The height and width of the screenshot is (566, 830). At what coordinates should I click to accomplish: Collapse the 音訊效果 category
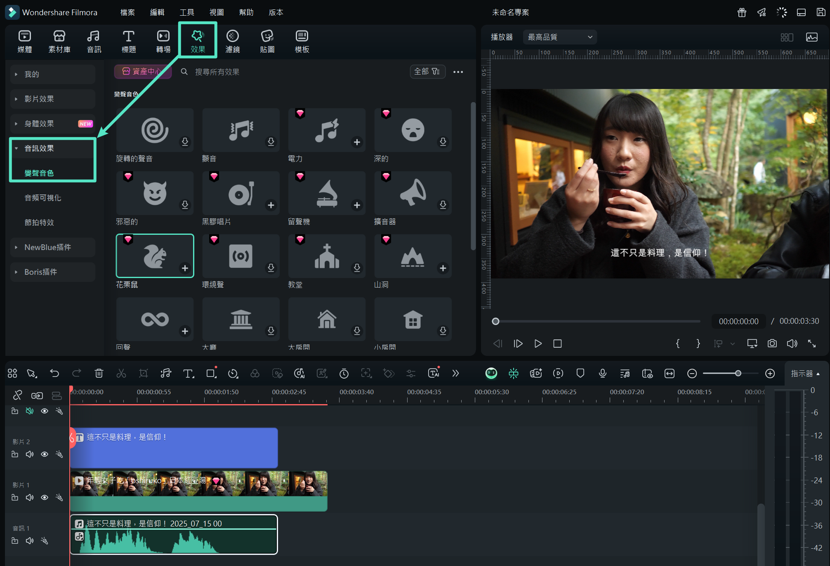[53, 148]
